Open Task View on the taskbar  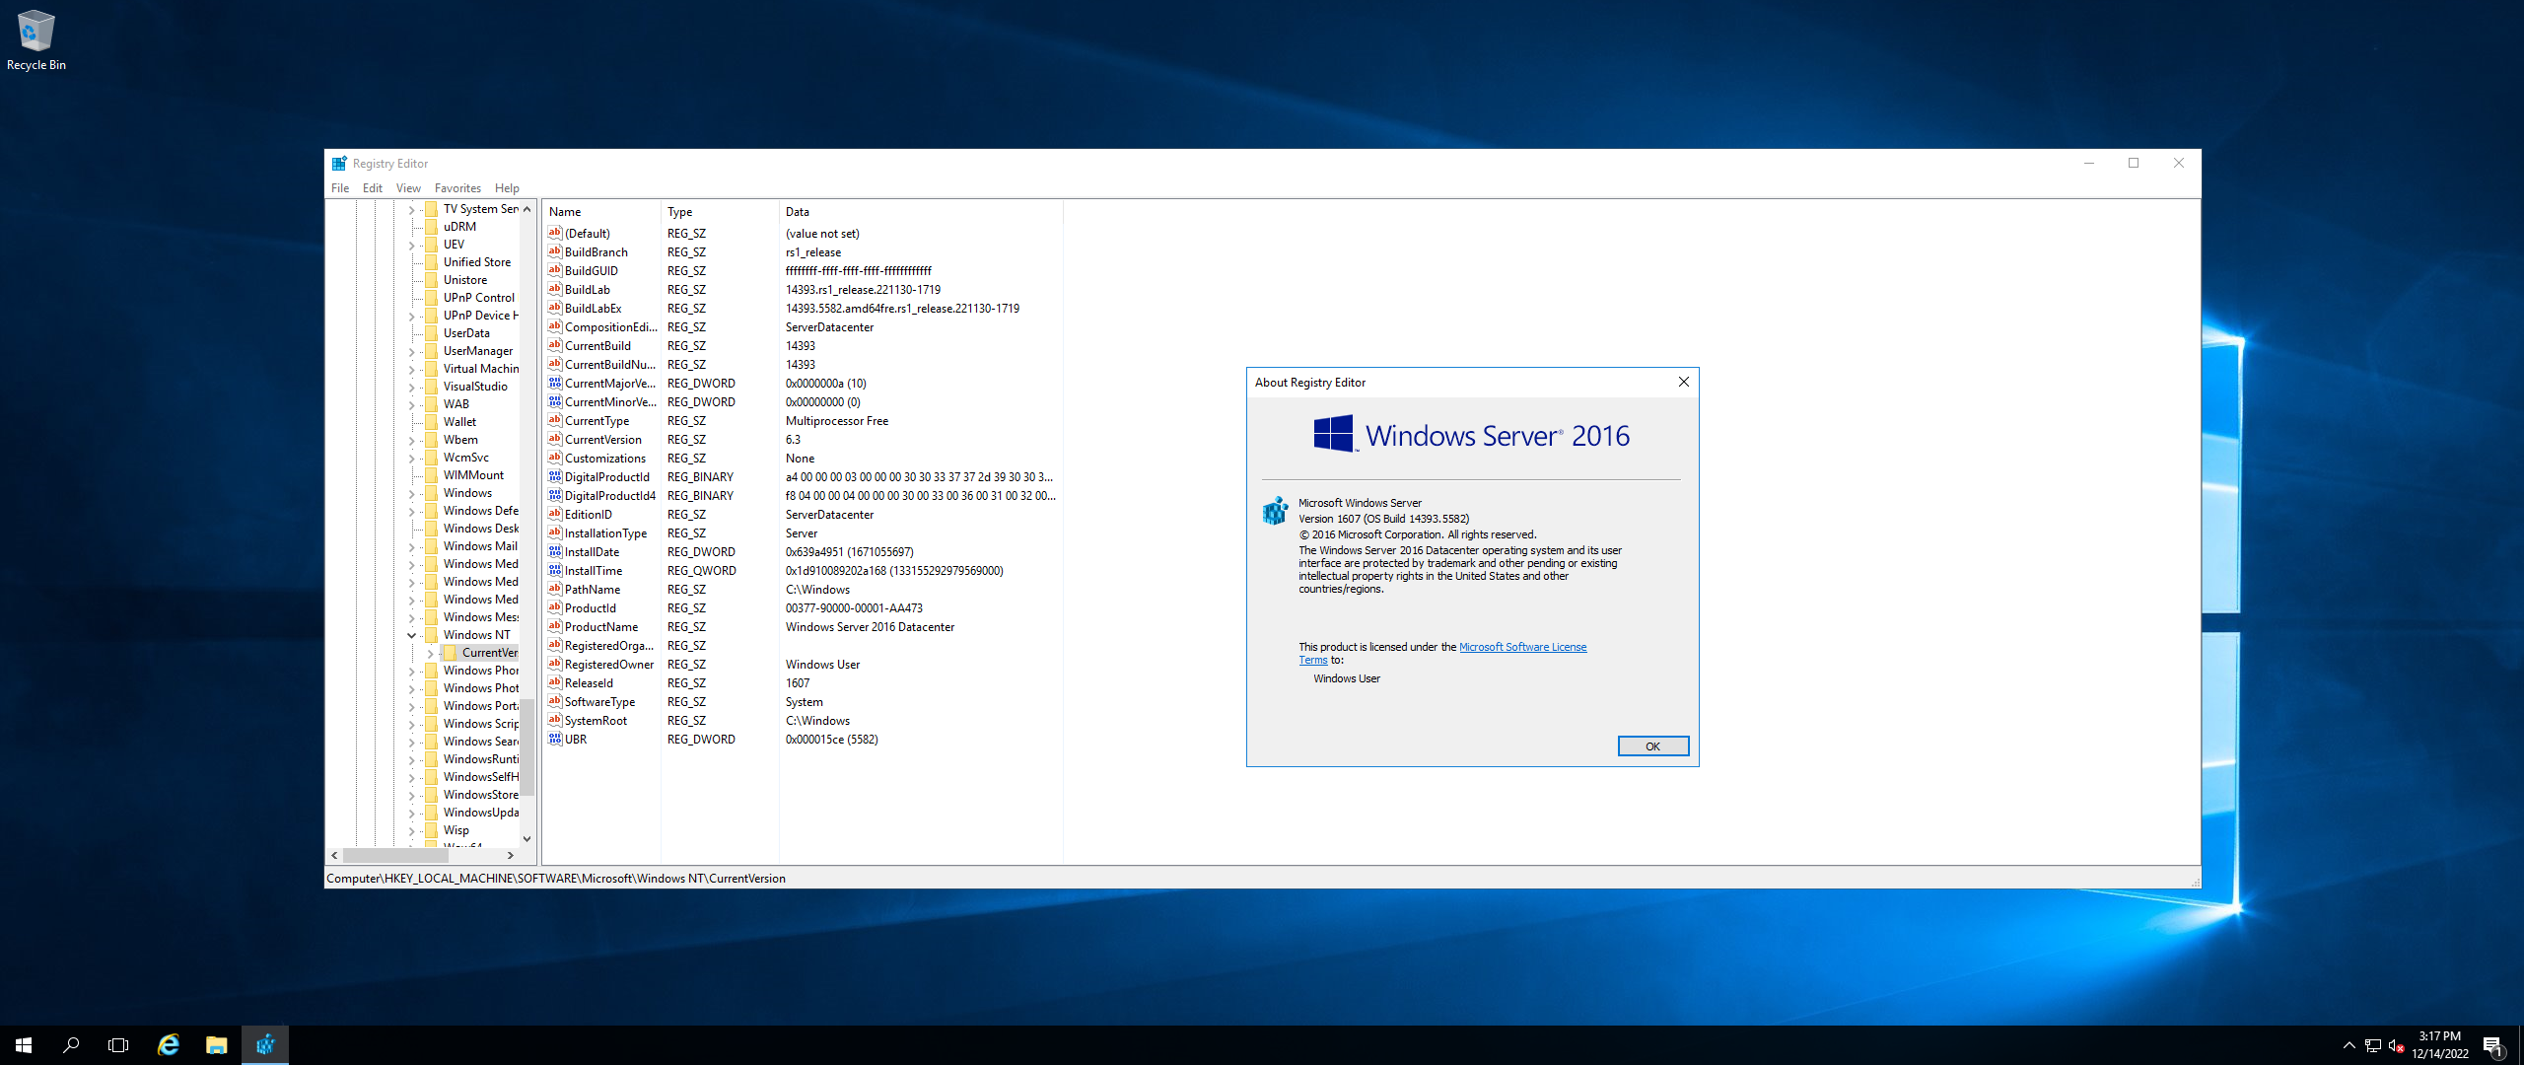(118, 1045)
